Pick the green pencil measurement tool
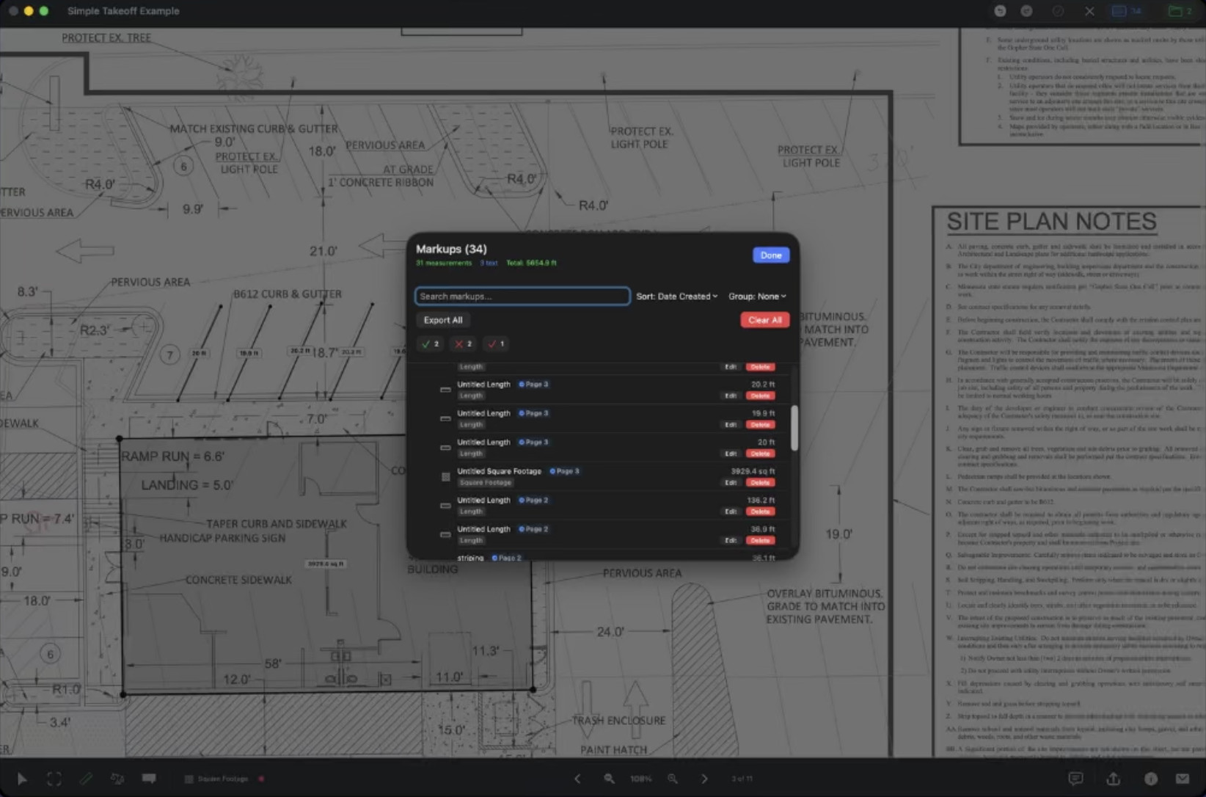Image resolution: width=1206 pixels, height=797 pixels. [x=86, y=779]
